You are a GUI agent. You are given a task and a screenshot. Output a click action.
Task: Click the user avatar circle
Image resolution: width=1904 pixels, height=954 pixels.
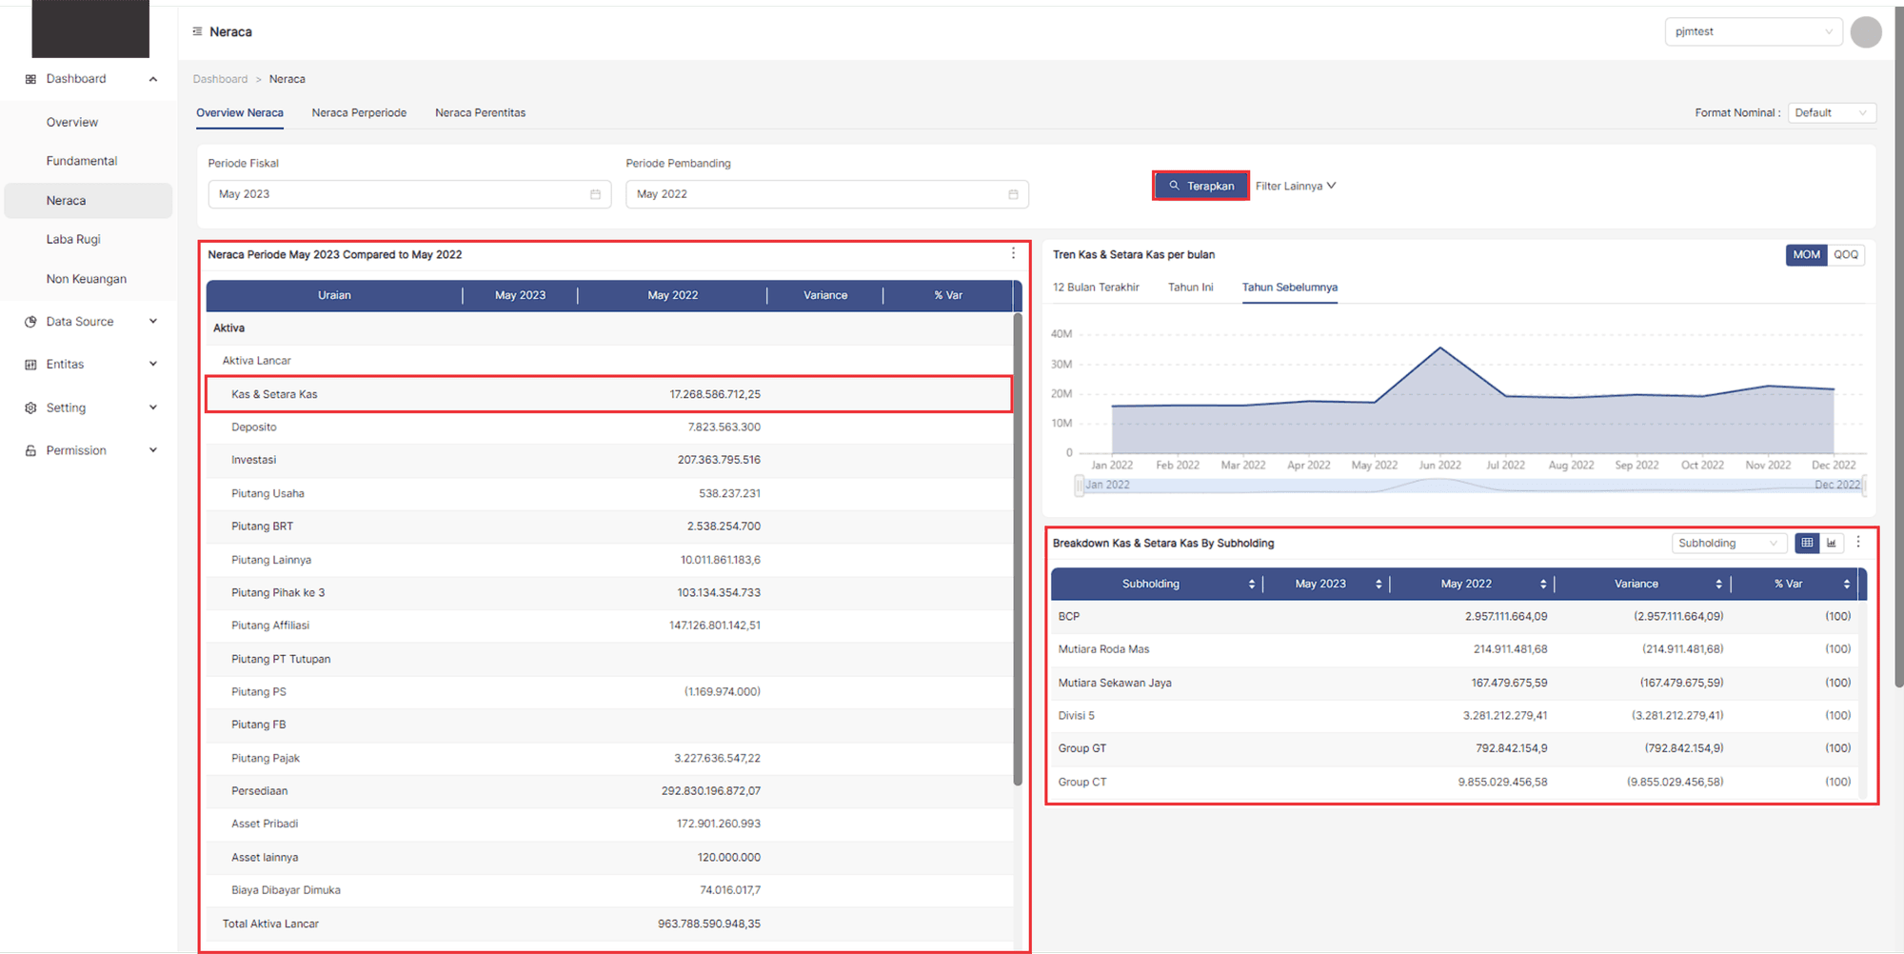click(x=1865, y=31)
